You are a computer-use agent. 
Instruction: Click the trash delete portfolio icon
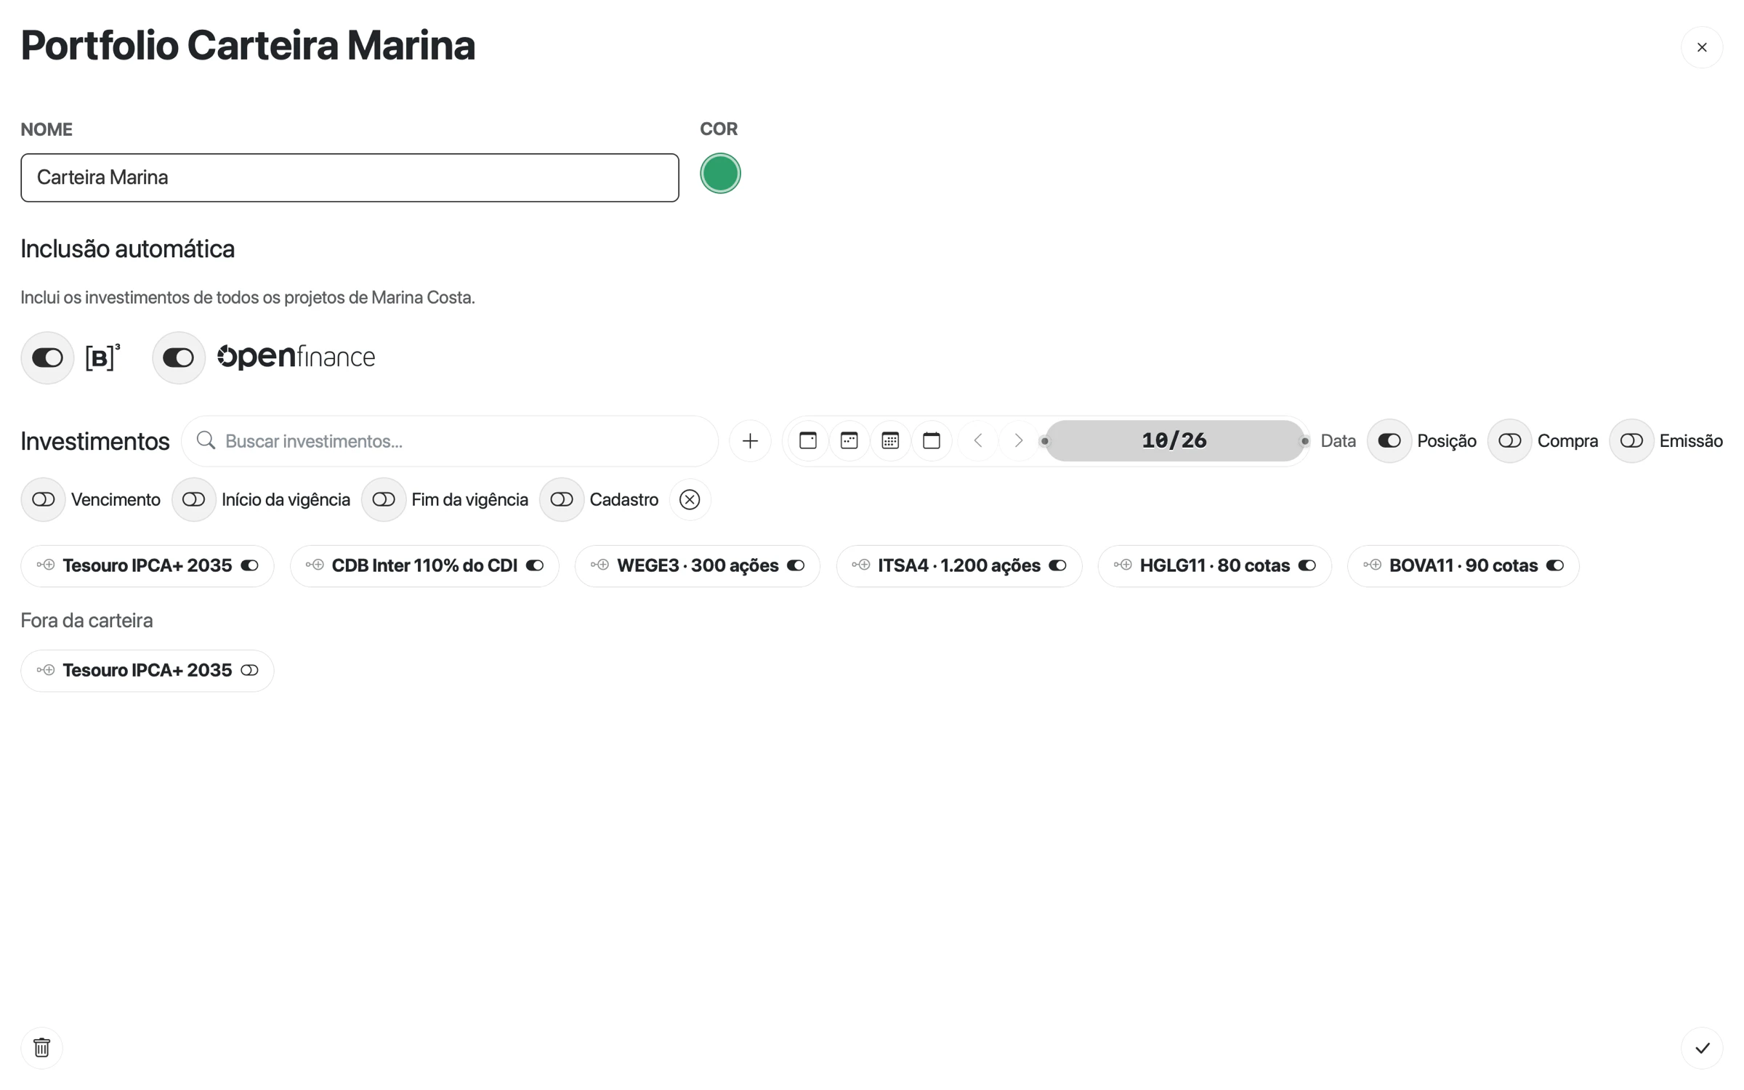pos(42,1047)
